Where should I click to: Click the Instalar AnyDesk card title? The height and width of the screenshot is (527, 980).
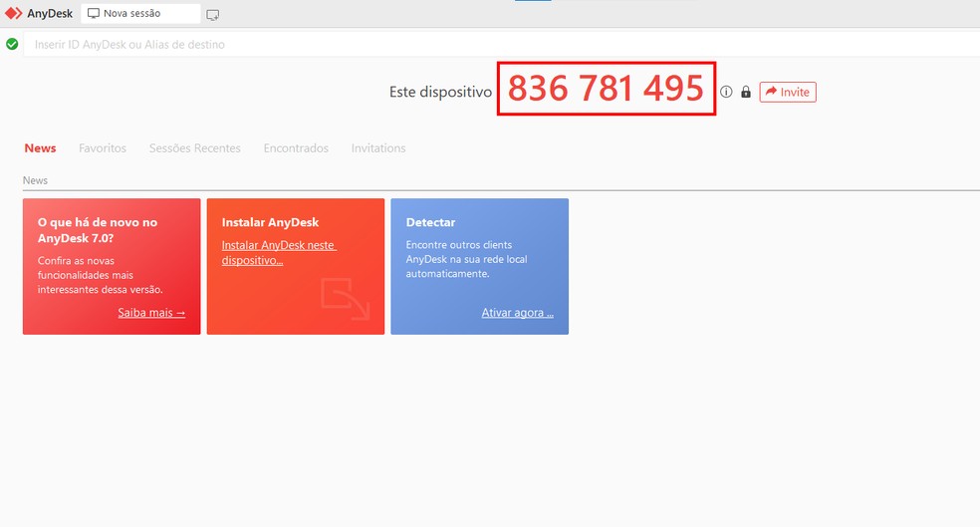coord(270,222)
